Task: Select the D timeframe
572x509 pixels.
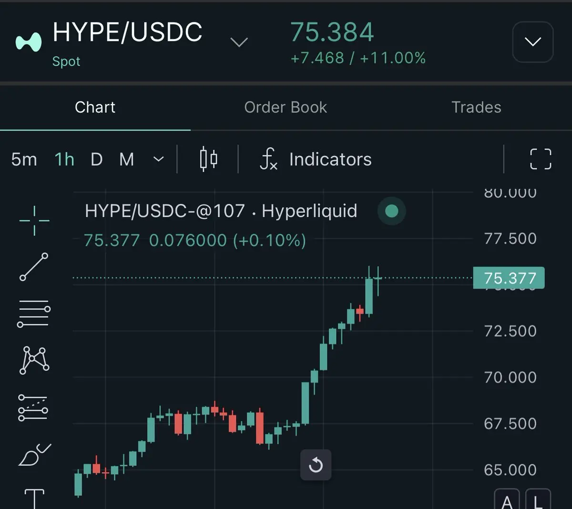Action: [x=97, y=159]
